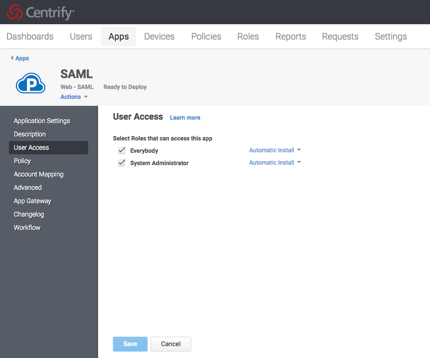Open the Advanced sidebar section
This screenshot has width=430, height=358.
pyautogui.click(x=28, y=187)
